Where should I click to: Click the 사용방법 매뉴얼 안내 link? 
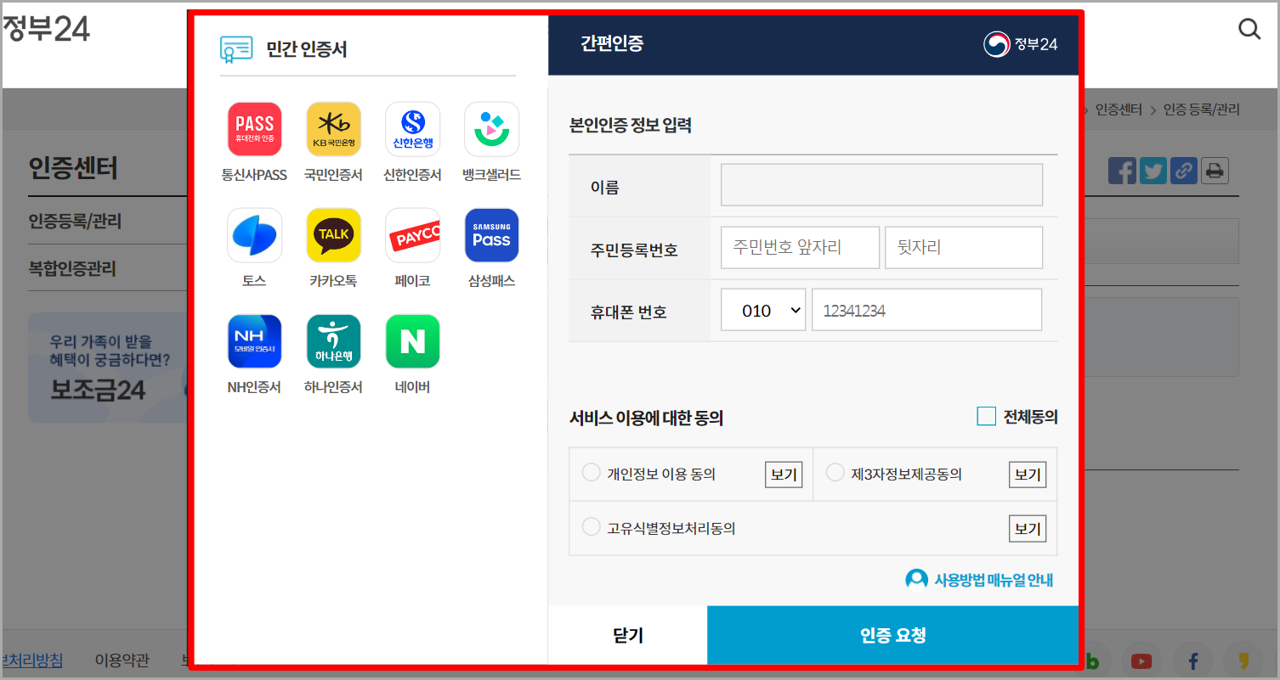(979, 578)
